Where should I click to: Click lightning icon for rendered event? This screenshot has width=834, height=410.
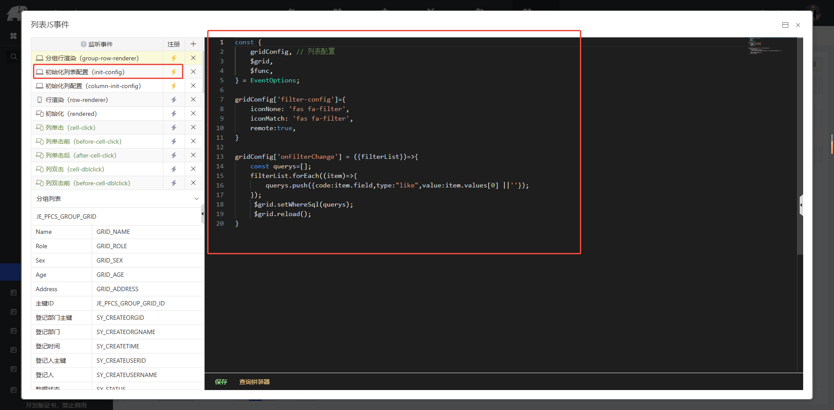coord(174,114)
